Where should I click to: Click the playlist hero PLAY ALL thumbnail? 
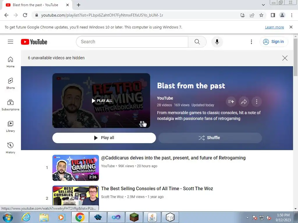click(x=101, y=100)
